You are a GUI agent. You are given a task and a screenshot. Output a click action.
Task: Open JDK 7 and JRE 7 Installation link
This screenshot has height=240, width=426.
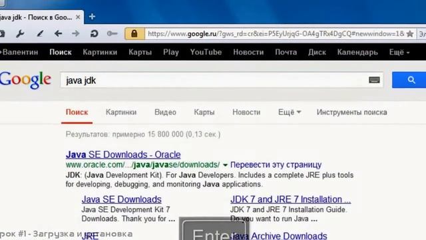290,199
